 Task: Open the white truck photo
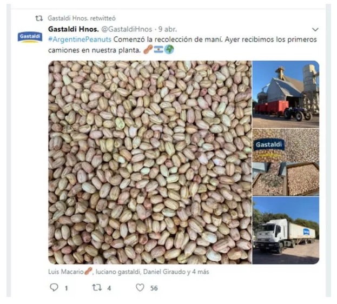(286, 230)
